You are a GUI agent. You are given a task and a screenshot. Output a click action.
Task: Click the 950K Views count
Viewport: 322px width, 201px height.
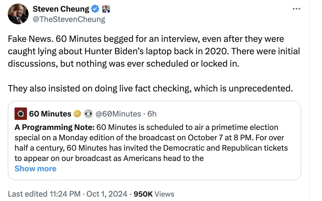[154, 194]
